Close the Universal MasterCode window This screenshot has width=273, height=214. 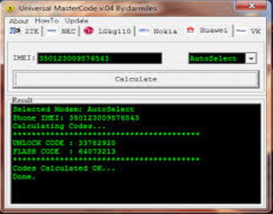click(x=251, y=6)
